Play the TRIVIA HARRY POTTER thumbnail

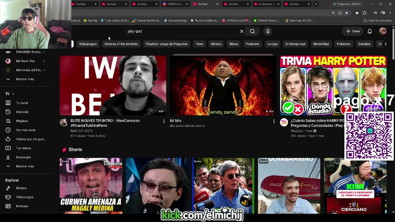tap(333, 85)
